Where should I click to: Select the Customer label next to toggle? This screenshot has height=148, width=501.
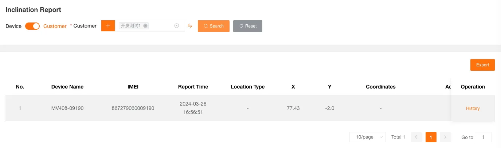[55, 26]
